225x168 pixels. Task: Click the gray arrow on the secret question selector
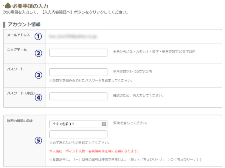tap(104, 124)
